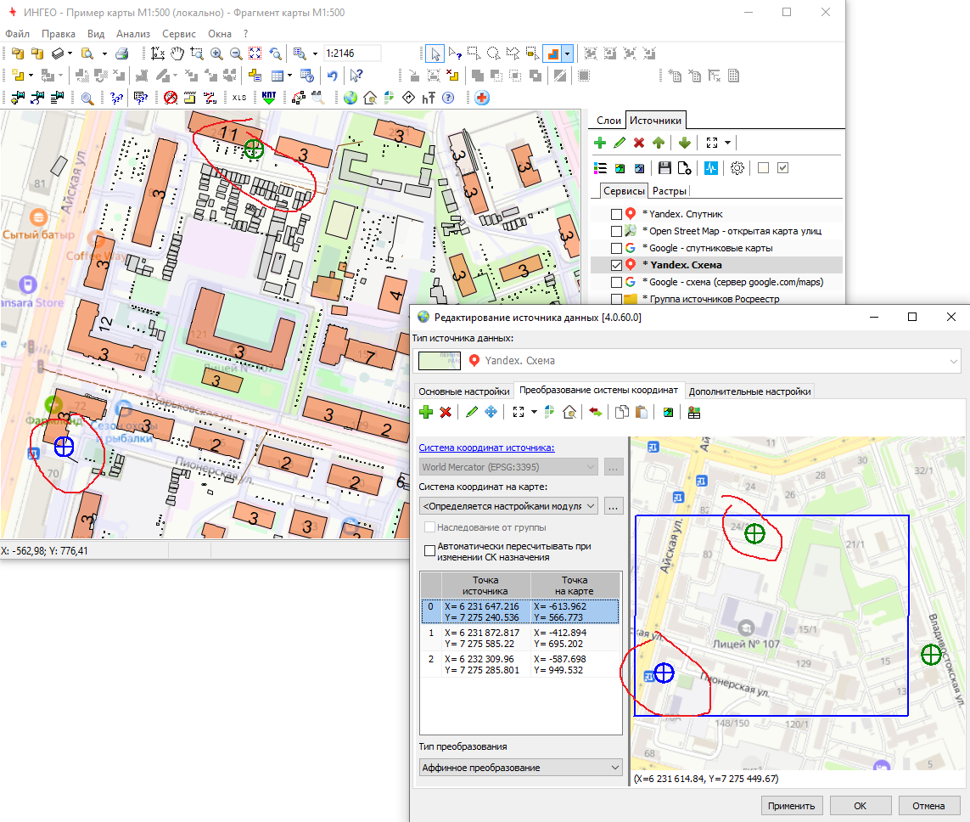
Task: Add a control point with green plus in dialog
Action: tap(426, 412)
